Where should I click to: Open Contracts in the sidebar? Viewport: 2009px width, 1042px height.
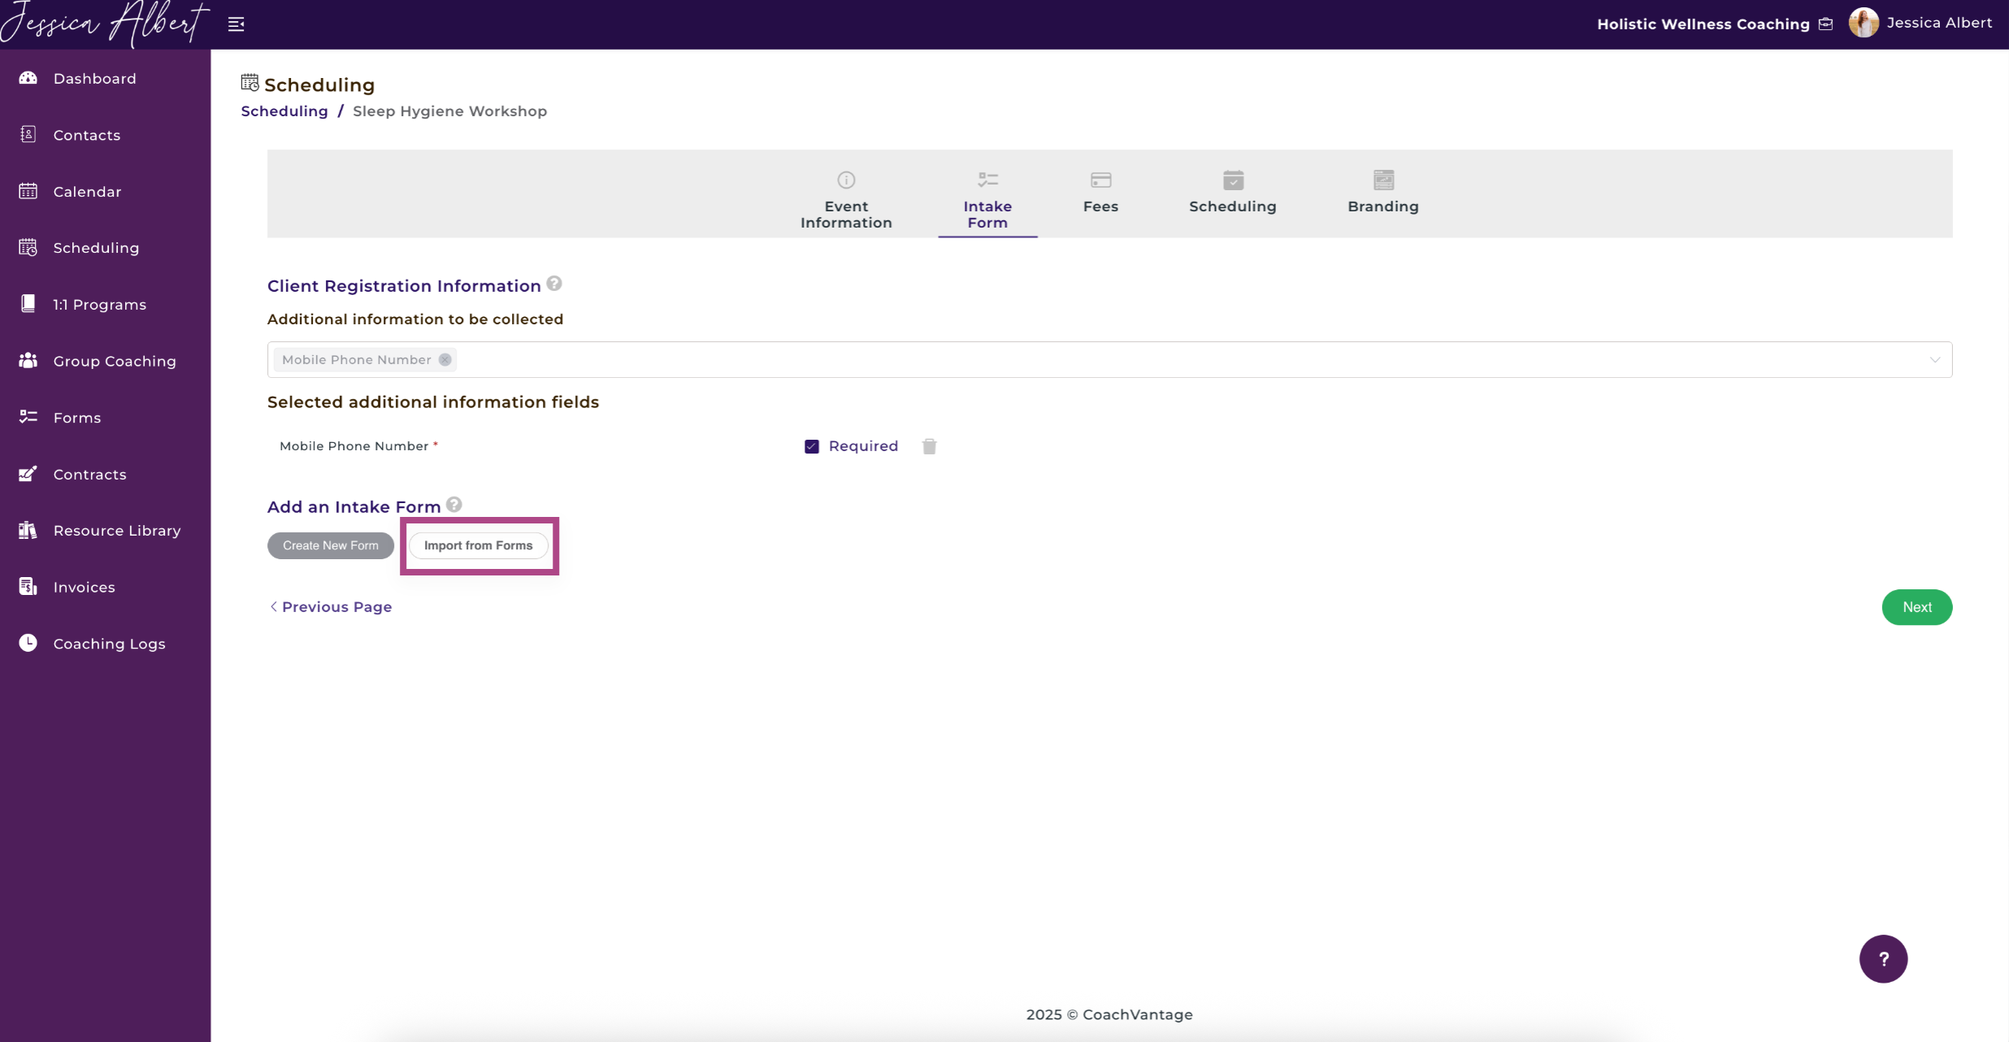[x=90, y=475]
